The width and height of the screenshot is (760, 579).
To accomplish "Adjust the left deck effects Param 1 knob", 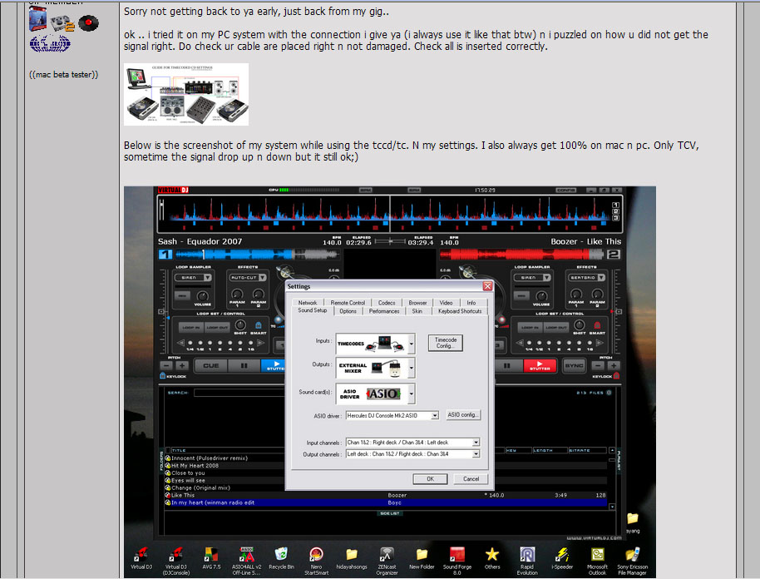I will [x=237, y=294].
